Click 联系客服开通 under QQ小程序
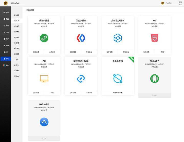 [118, 93]
